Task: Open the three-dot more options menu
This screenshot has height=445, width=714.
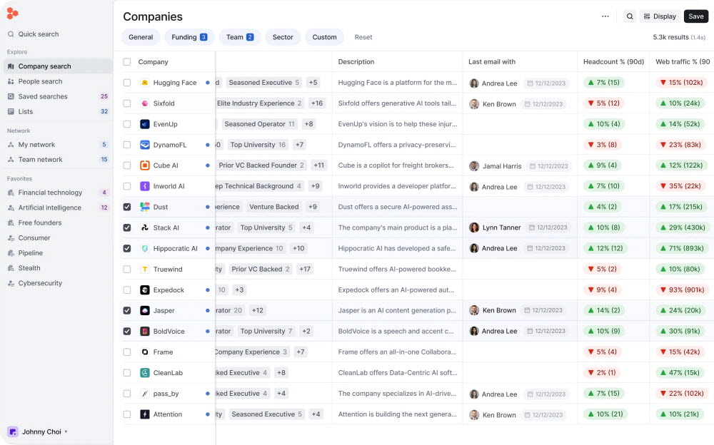Action: (605, 16)
